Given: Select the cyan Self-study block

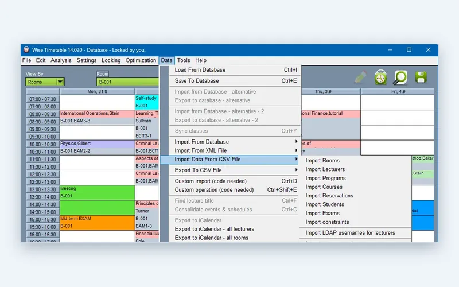Looking at the screenshot, I should click(x=147, y=102).
